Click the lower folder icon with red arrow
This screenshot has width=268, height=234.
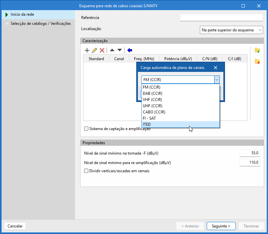(257, 61)
